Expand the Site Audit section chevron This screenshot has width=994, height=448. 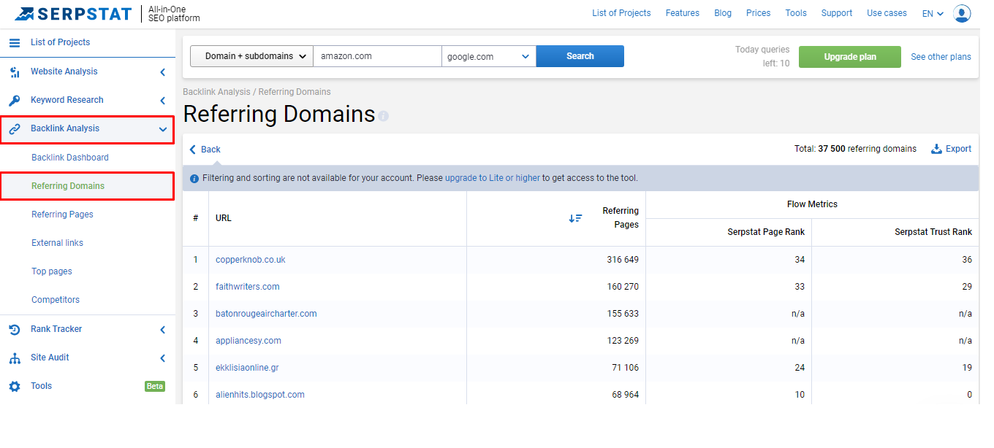[x=162, y=358]
